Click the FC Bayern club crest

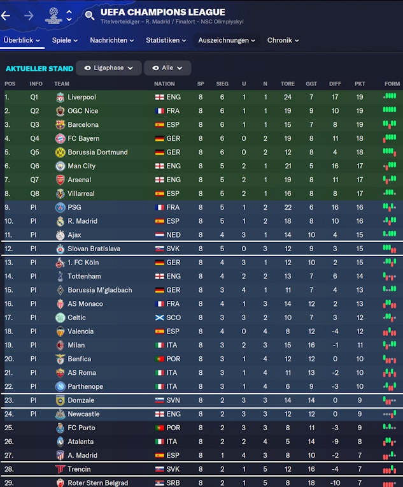pyautogui.click(x=60, y=138)
